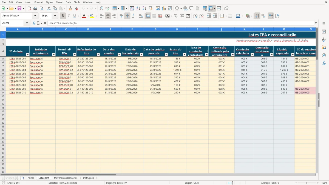This screenshot has height=185, width=329.
Task: Toggle Underline formatting
Action: (74, 16)
